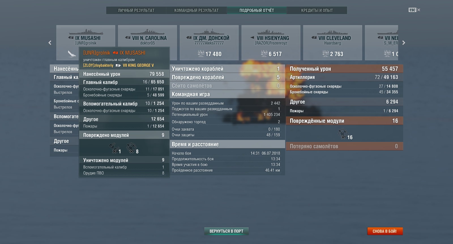Switch to the Командный результат tab
453x244 pixels.
196,10
